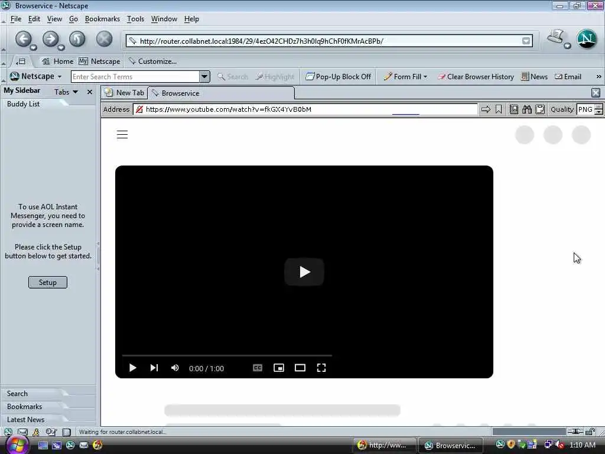Image resolution: width=605 pixels, height=454 pixels.
Task: Open the Bookmarks menu
Action: pos(102,19)
